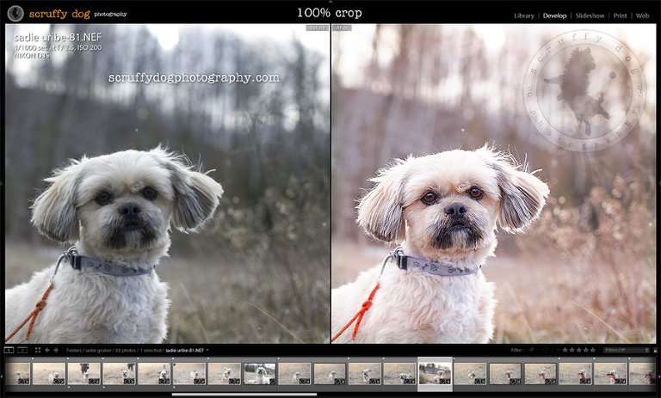
Task: Click the grid view icon in filmstrip bar
Action: point(36,350)
